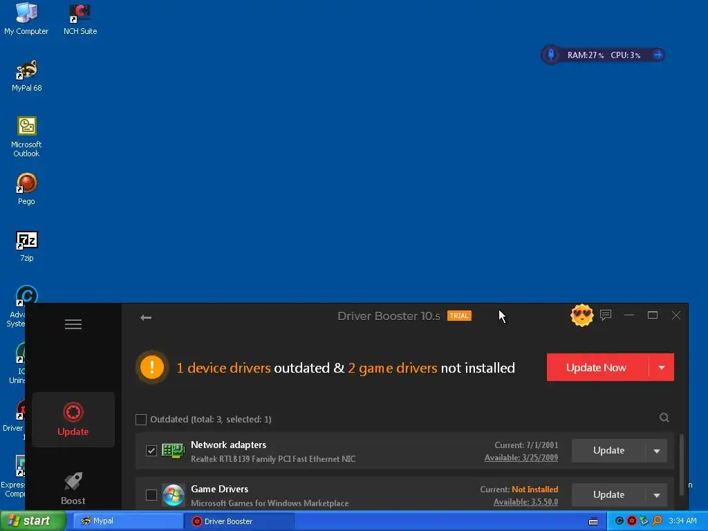Click the red Driver Booster tray icon
The image size is (708, 531).
tap(632, 521)
